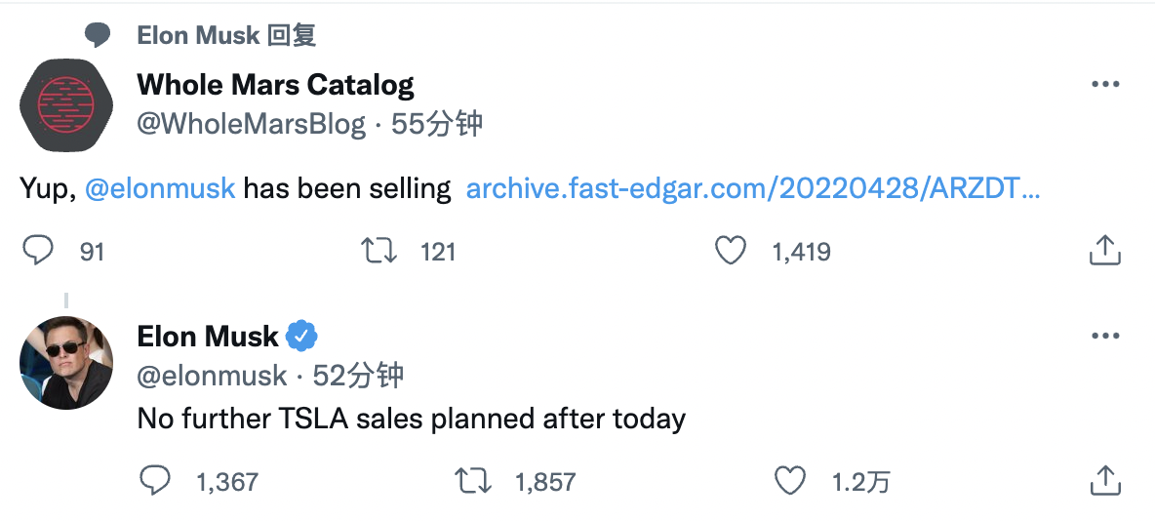Open more options on Elon Musk tweet

tap(1104, 337)
